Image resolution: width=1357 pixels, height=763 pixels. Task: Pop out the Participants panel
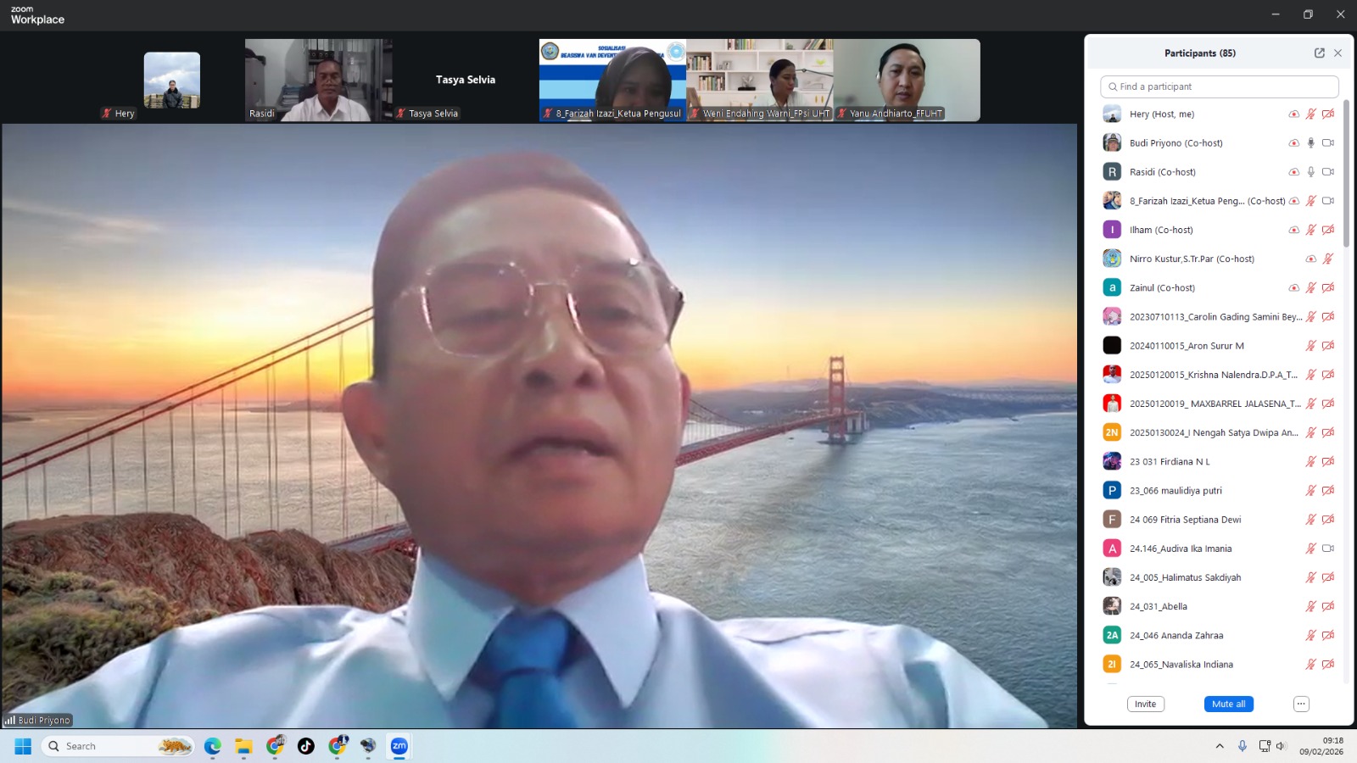coord(1319,53)
